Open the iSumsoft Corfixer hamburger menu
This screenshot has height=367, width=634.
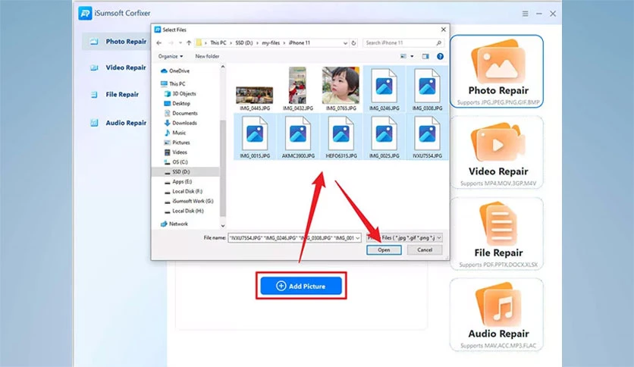[525, 14]
